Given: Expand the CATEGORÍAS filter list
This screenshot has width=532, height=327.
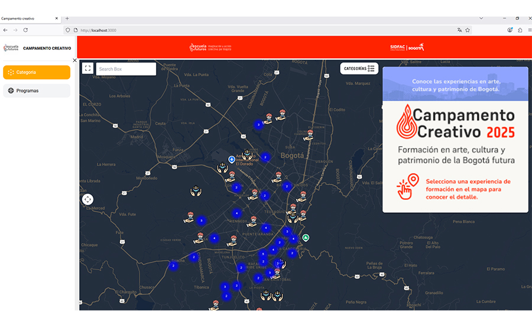Looking at the screenshot, I should (359, 69).
